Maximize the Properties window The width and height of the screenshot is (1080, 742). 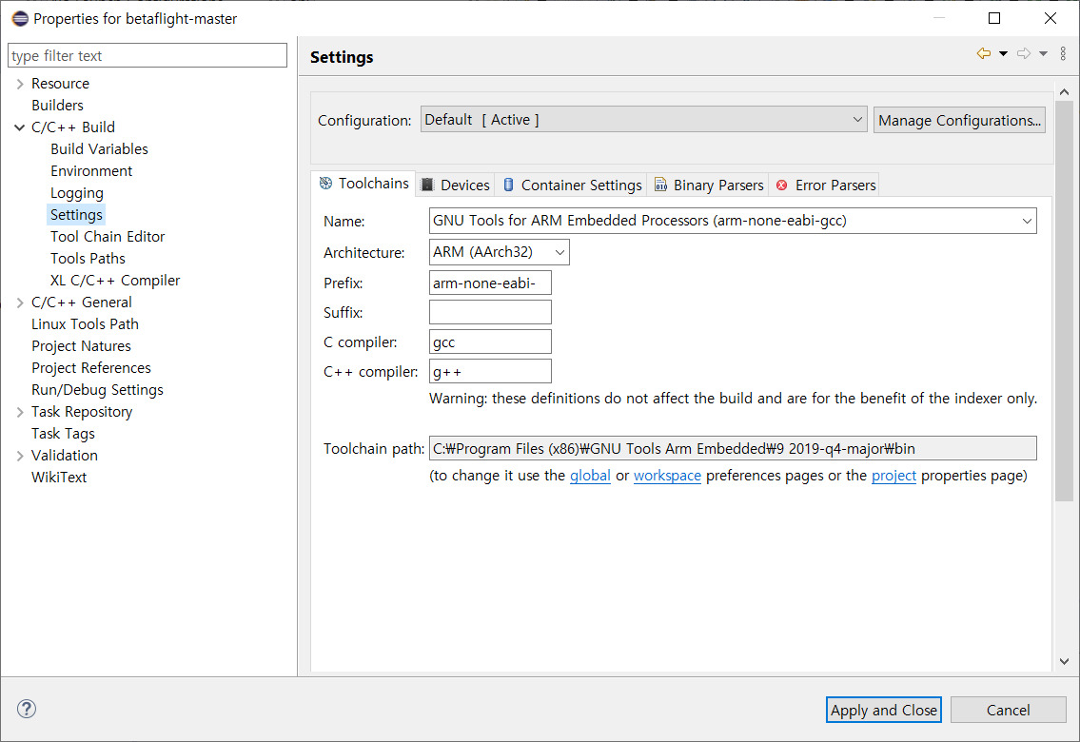pos(994,19)
